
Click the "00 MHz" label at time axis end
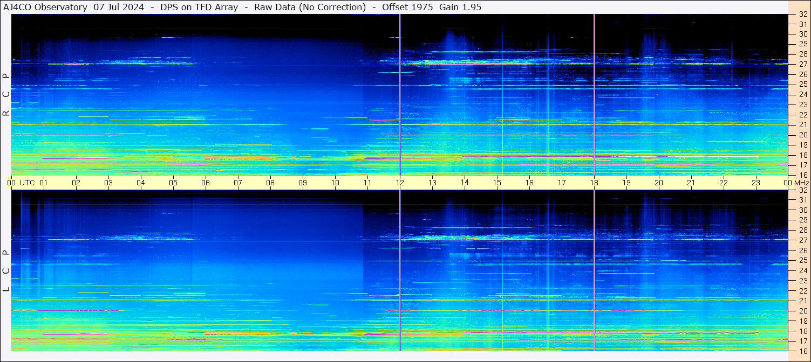click(x=795, y=183)
